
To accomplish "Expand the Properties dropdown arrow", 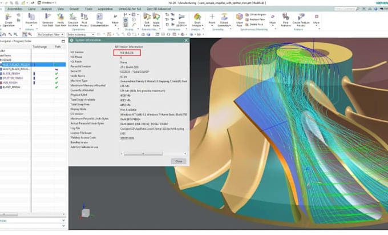I will coord(31,26).
